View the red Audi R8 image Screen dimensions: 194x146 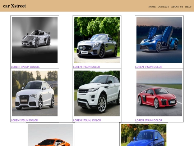pyautogui.click(x=159, y=93)
